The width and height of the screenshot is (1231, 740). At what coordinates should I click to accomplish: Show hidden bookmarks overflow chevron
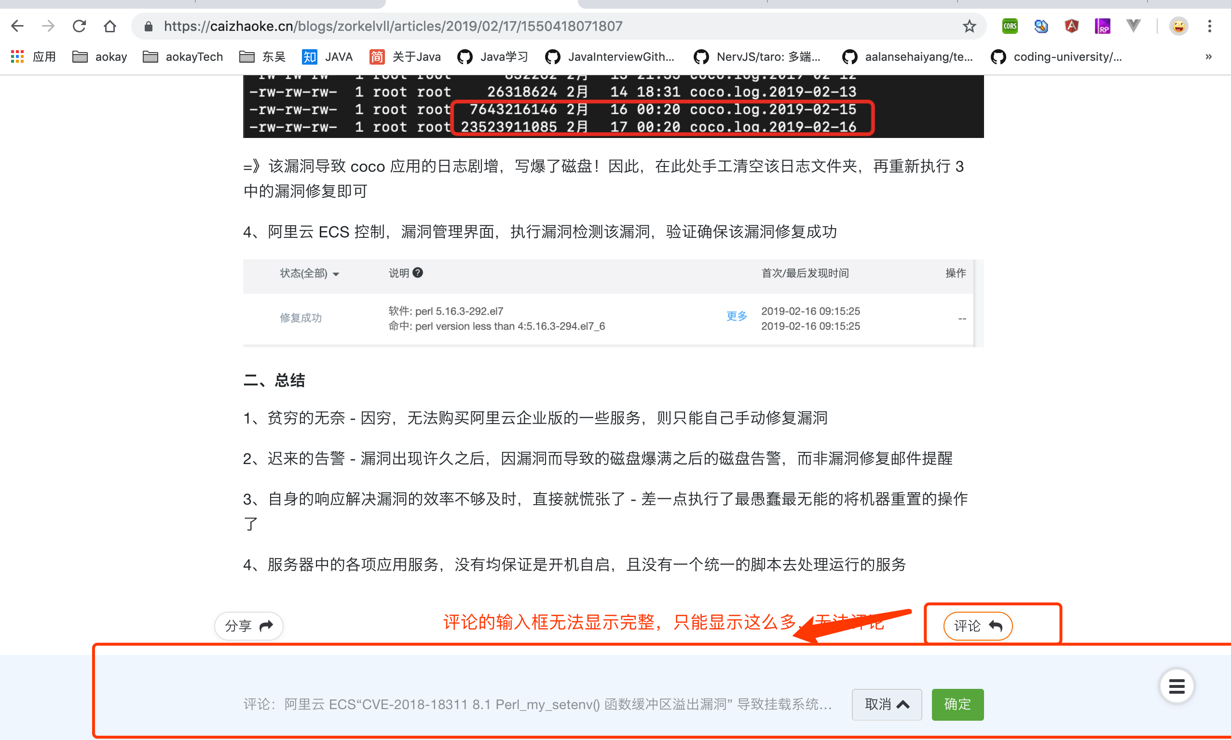1208,57
